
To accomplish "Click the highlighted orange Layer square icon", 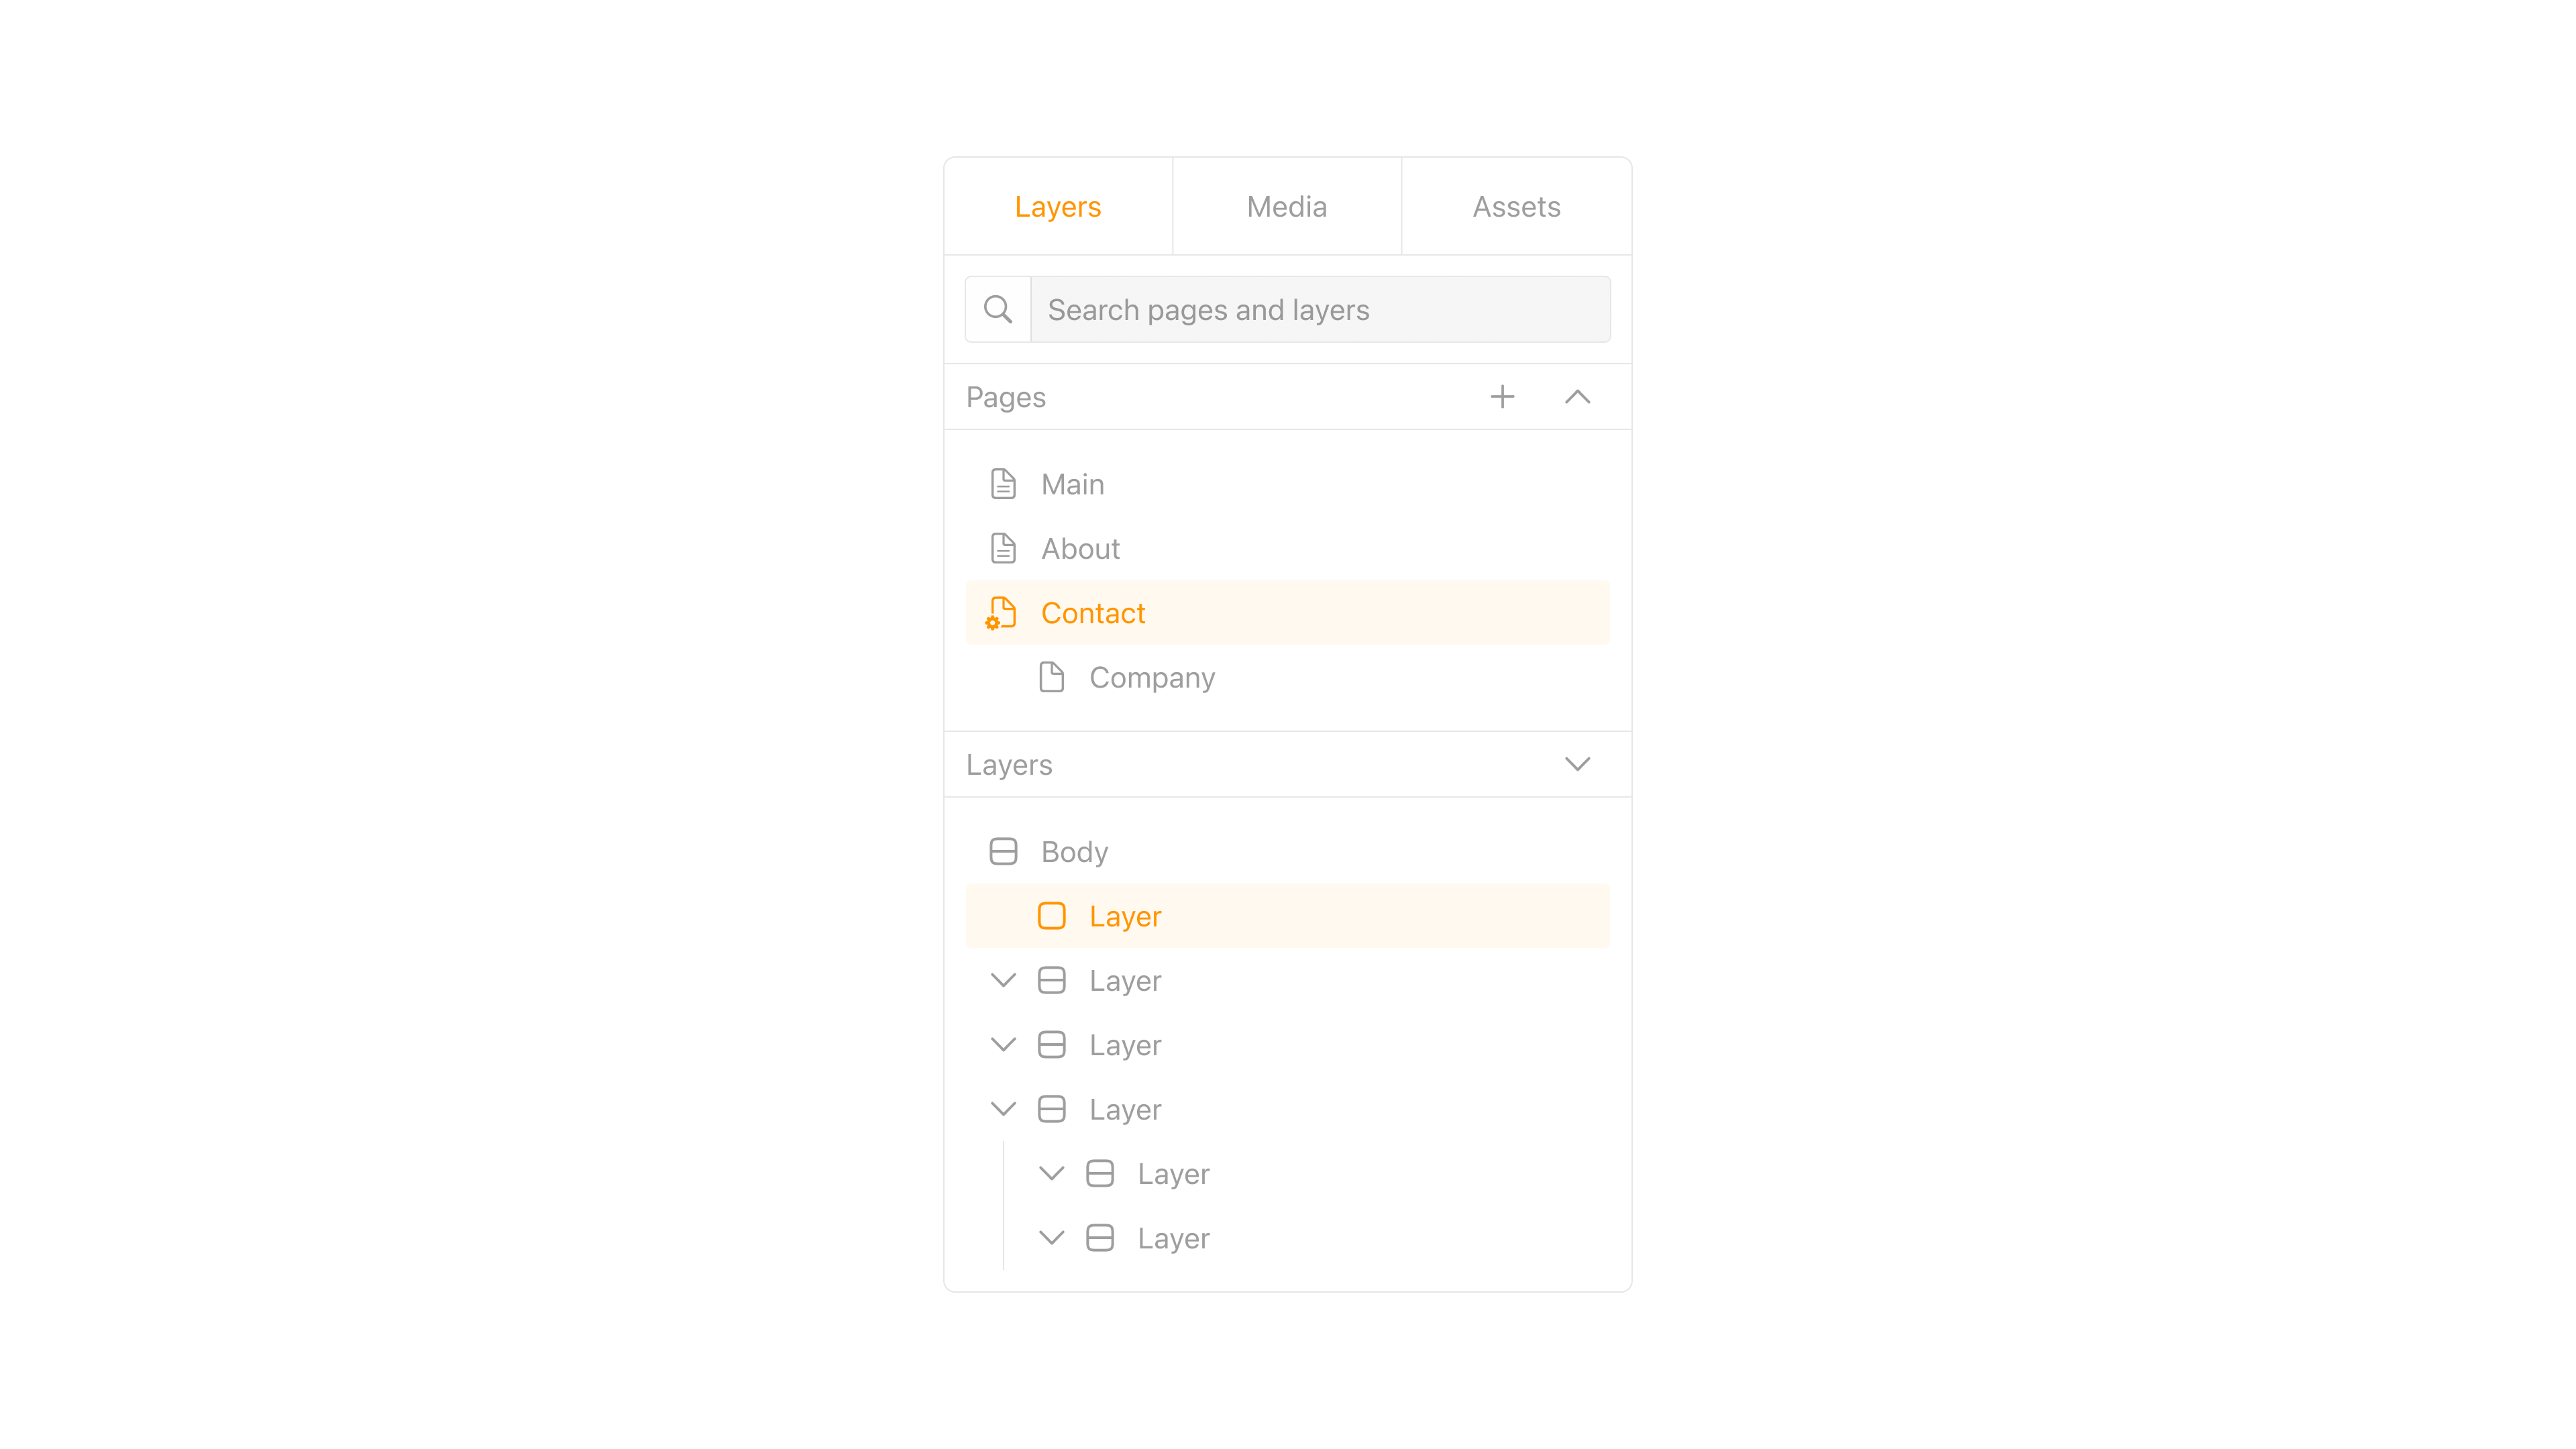I will (x=1051, y=916).
